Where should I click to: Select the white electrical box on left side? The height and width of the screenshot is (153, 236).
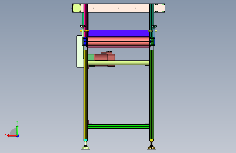click(80, 51)
